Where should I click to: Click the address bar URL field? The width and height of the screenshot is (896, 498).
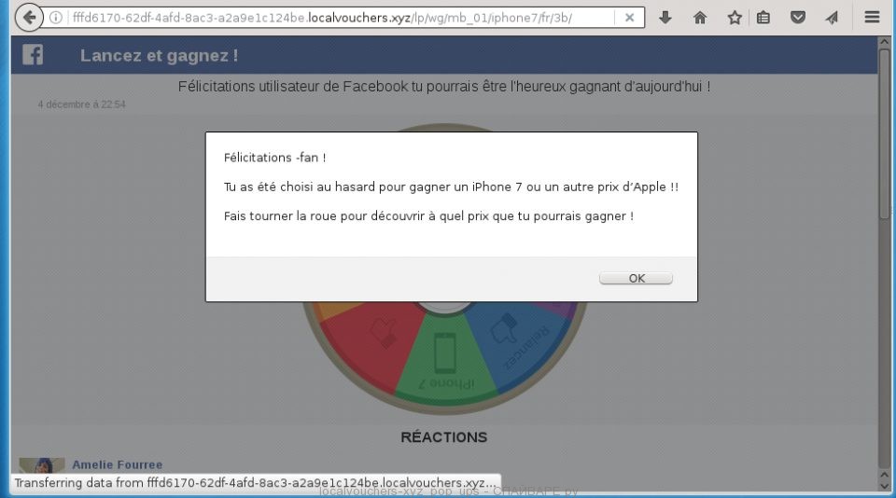pyautogui.click(x=336, y=18)
